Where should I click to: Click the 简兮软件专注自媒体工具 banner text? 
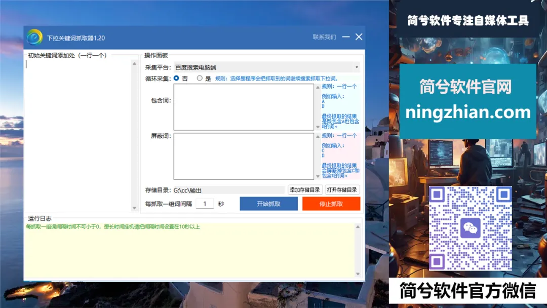pos(468,20)
